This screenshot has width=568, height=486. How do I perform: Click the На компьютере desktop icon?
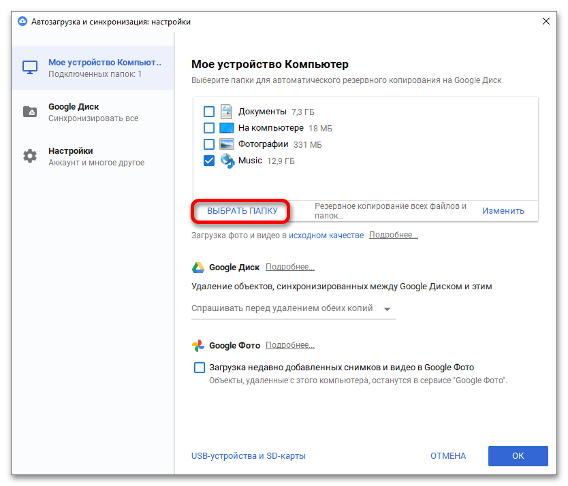(x=227, y=128)
